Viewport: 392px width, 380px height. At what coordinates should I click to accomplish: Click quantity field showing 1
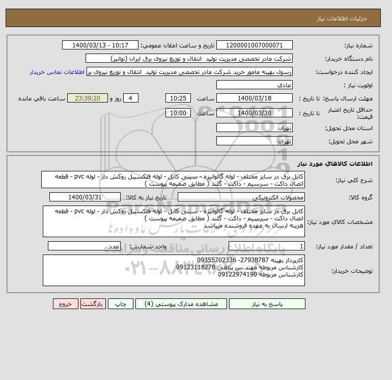click(267, 246)
